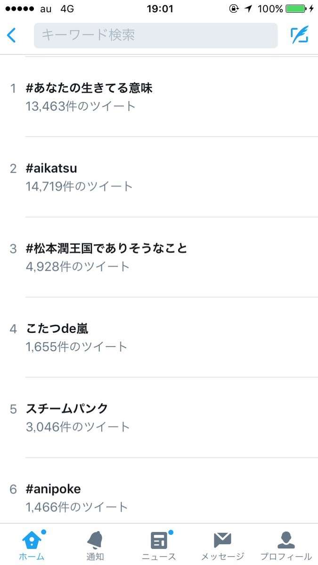The width and height of the screenshot is (318, 565).
Task: Select the スチームパンク trend
Action: tap(67, 408)
